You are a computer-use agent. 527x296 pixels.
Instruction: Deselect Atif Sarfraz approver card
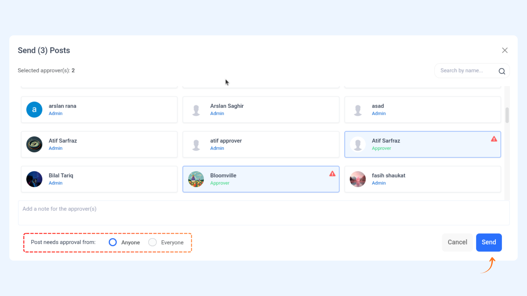tap(422, 144)
